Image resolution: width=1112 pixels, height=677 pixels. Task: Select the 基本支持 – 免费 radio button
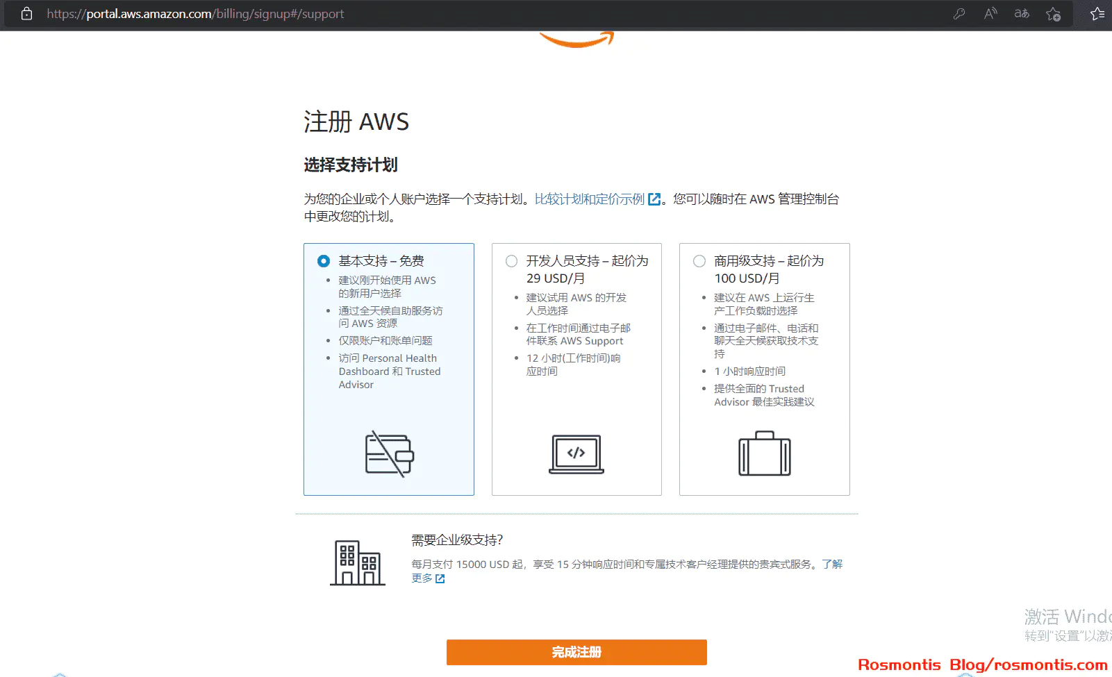pyautogui.click(x=324, y=261)
